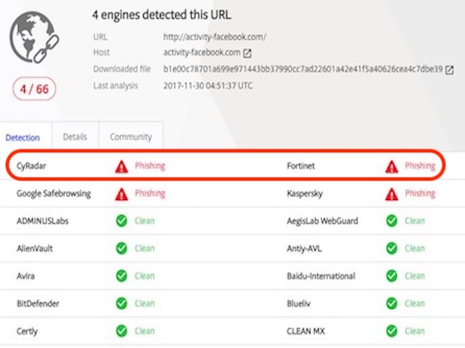This screenshot has height=348, width=465.
Task: Click the Antiy-AVL engine name
Action: pos(304,249)
